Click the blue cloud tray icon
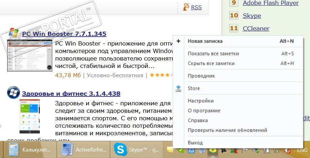 pyautogui.click(x=191, y=151)
